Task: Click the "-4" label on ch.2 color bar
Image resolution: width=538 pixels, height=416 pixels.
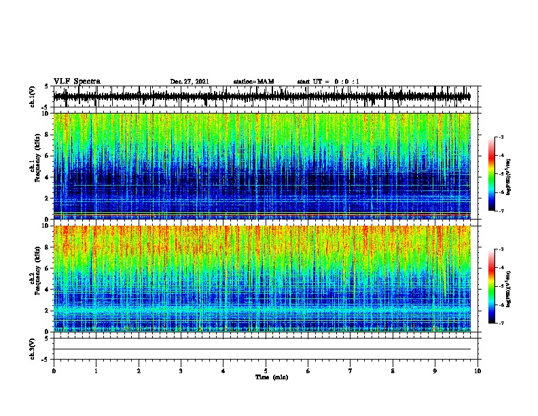Action: (501, 268)
